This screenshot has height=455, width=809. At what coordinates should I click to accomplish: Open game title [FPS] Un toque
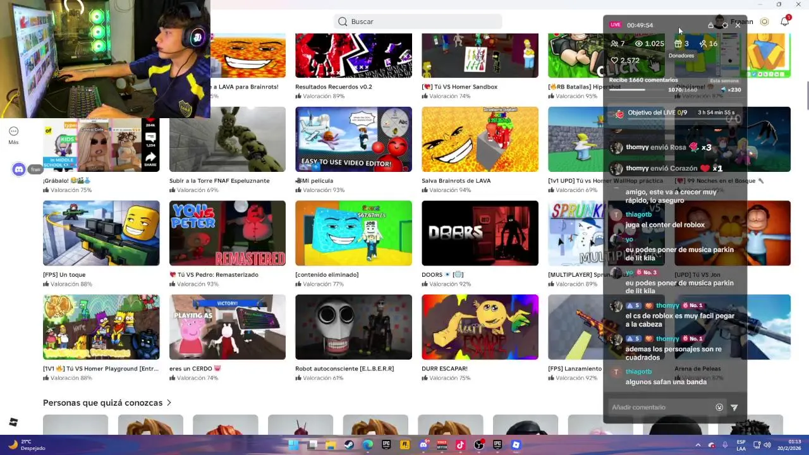(64, 275)
